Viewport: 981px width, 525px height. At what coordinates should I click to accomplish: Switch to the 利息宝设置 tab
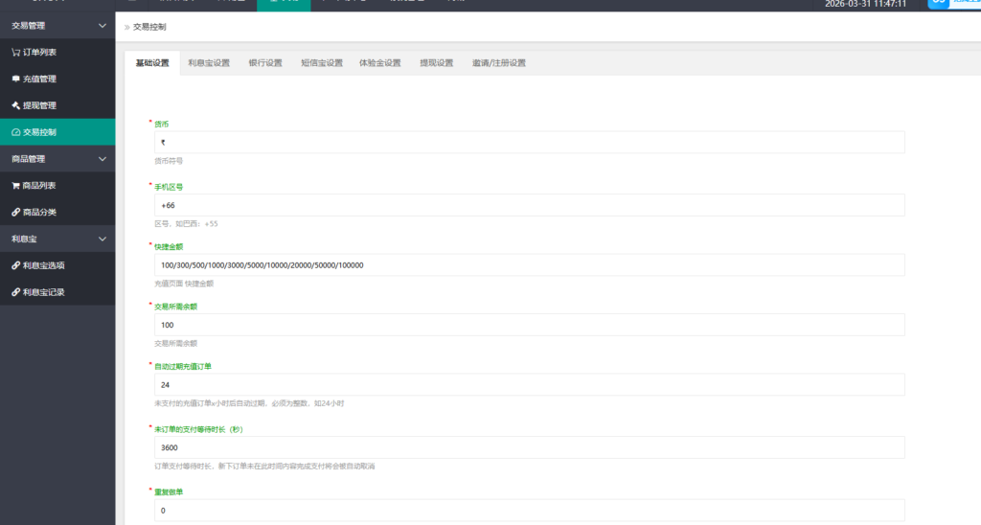(x=209, y=63)
